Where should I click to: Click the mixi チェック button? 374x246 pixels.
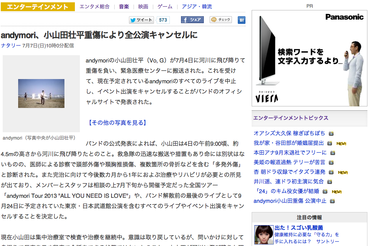[221, 20]
